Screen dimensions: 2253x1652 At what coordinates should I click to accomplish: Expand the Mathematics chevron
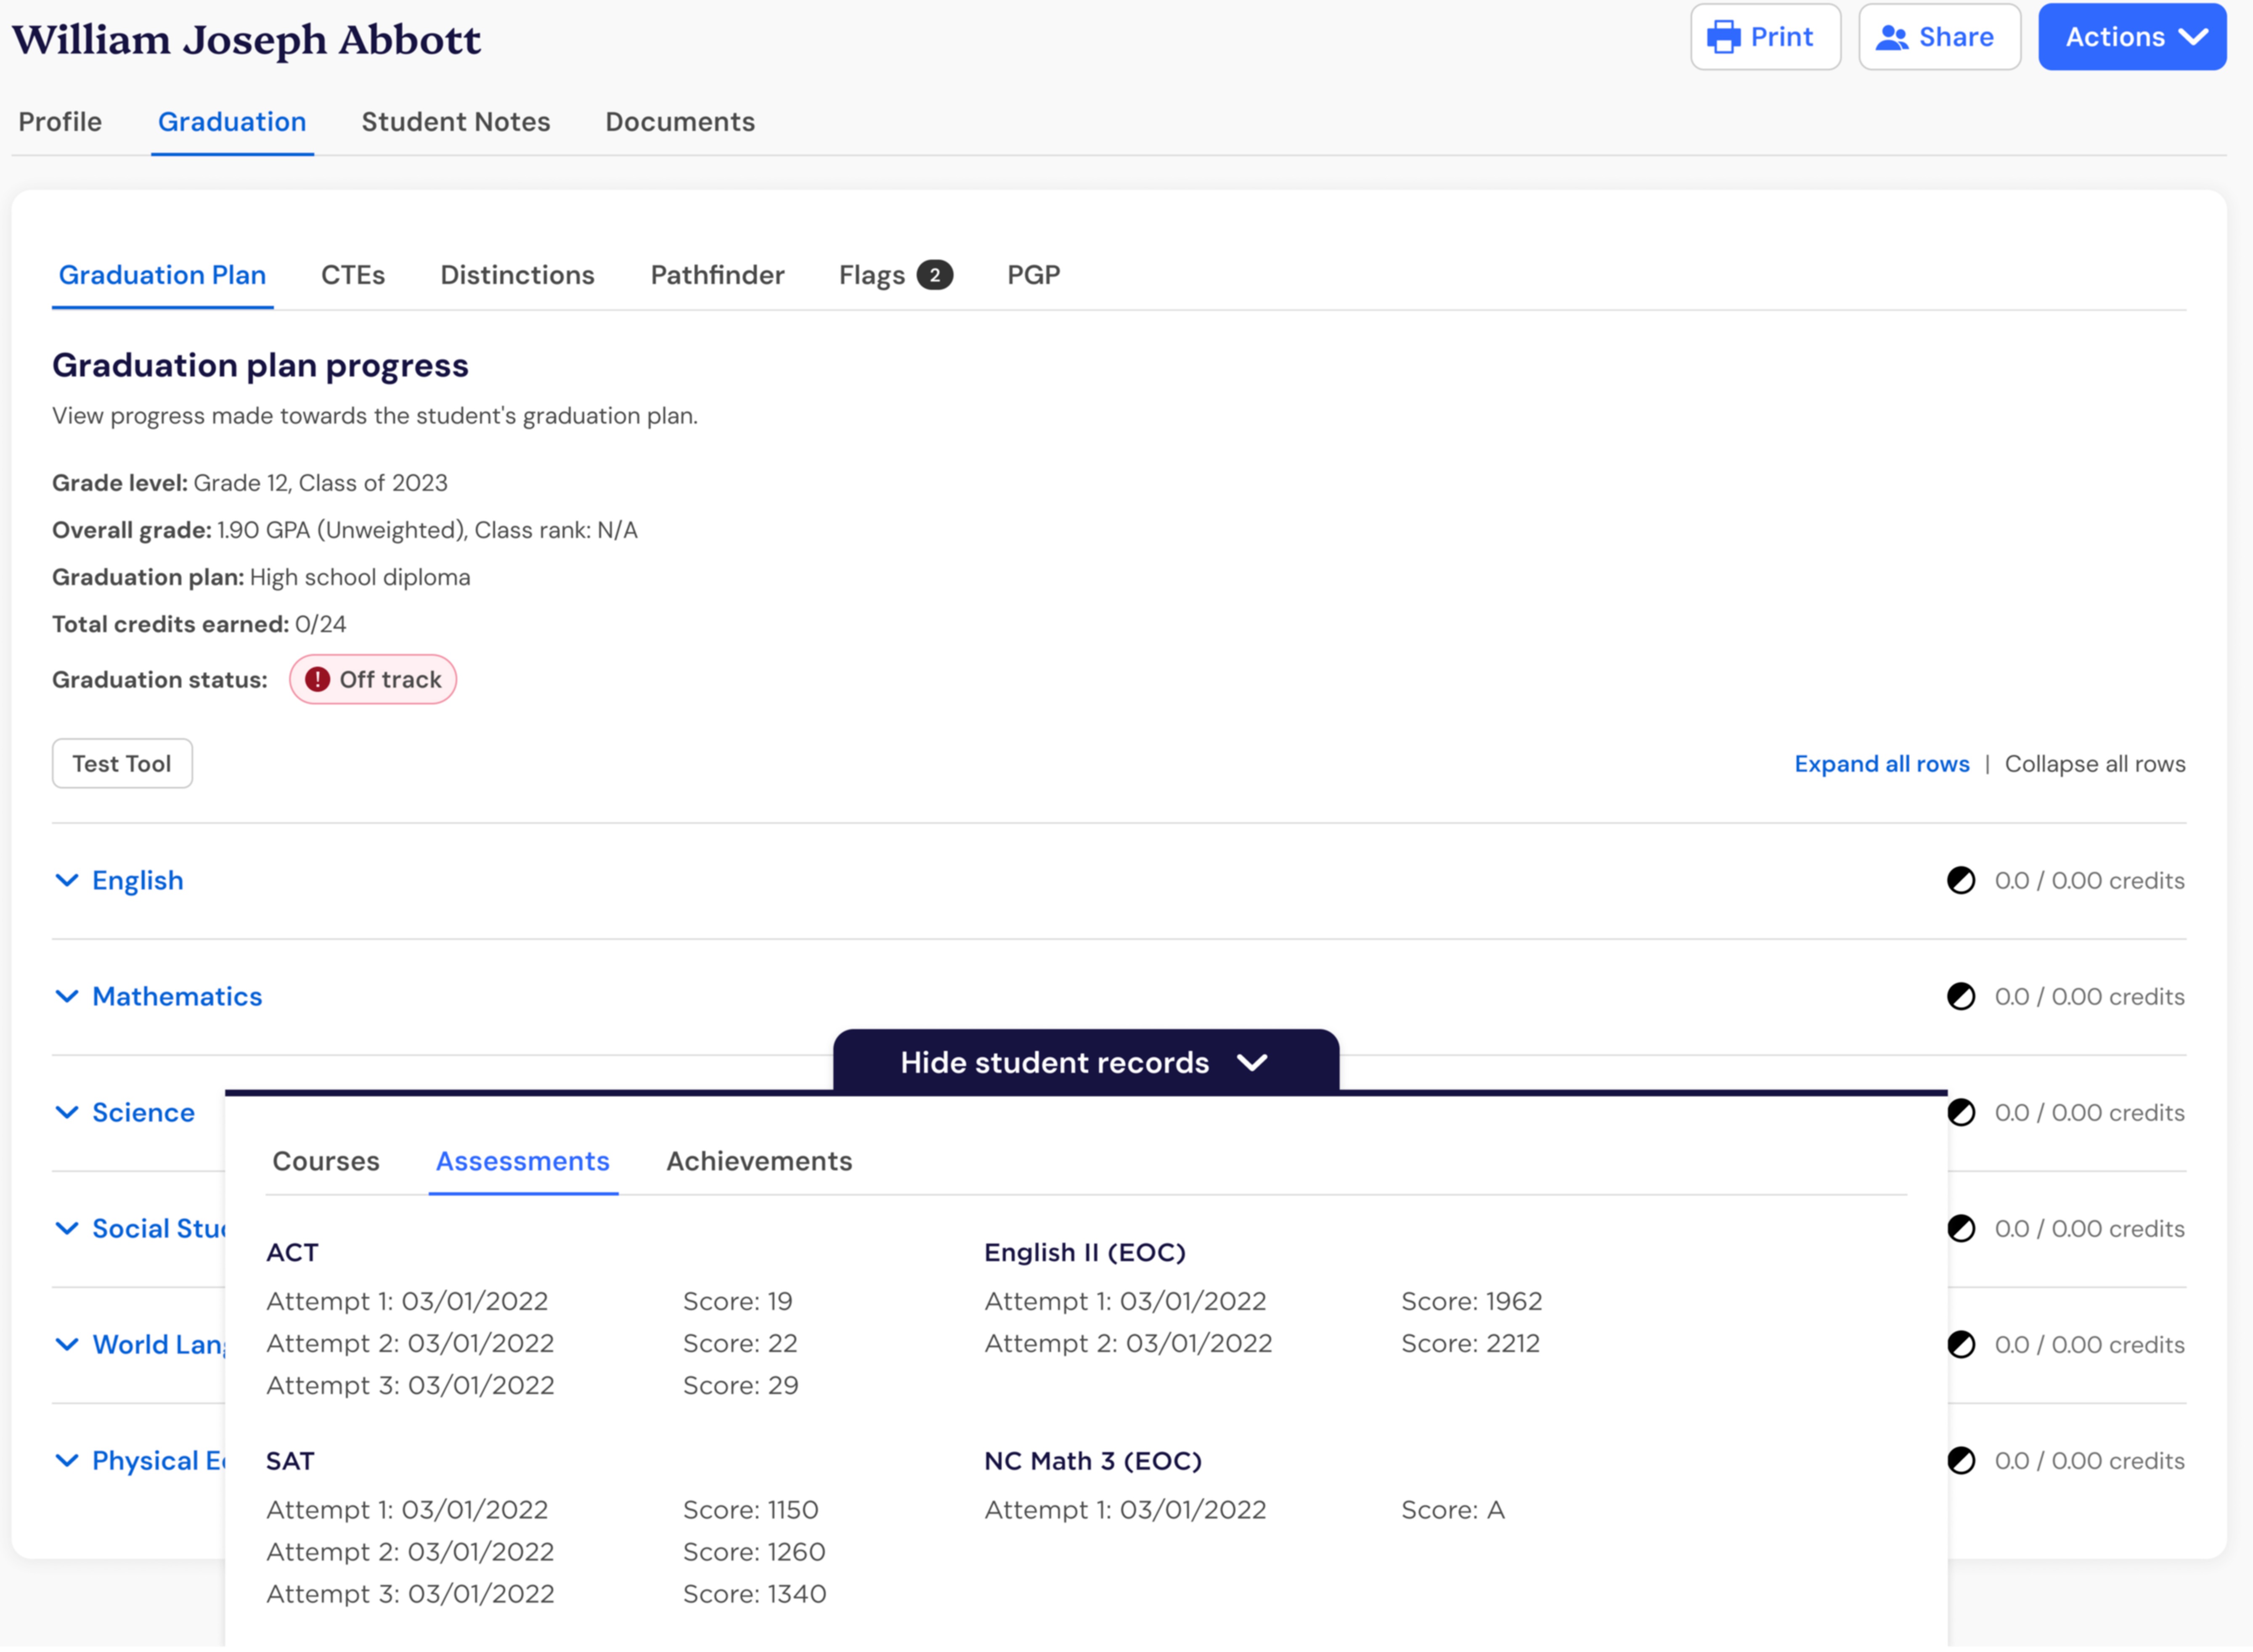point(67,996)
